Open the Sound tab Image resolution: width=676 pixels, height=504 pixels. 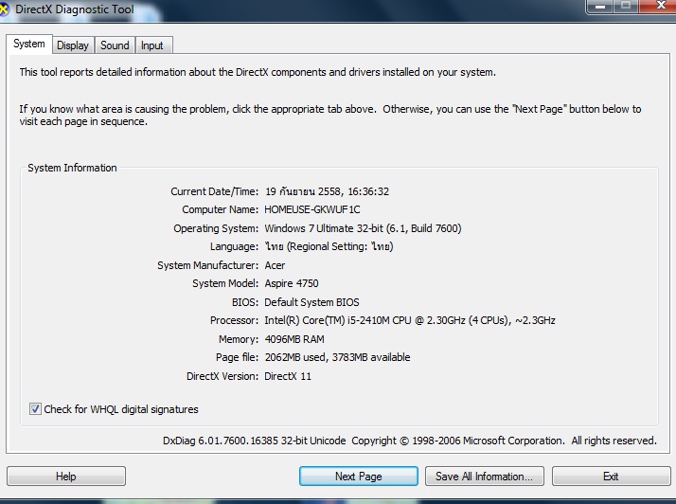[x=115, y=45]
